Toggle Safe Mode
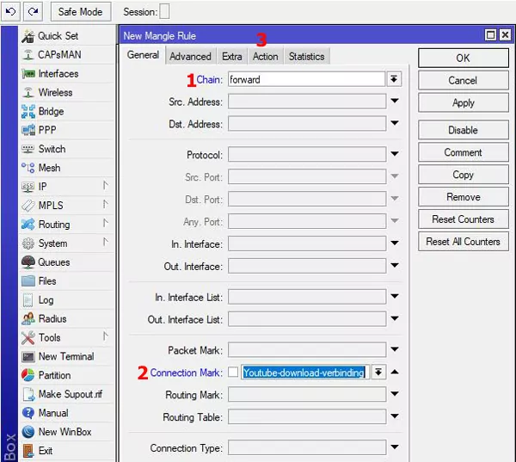This screenshot has height=462, width=516. click(x=81, y=12)
